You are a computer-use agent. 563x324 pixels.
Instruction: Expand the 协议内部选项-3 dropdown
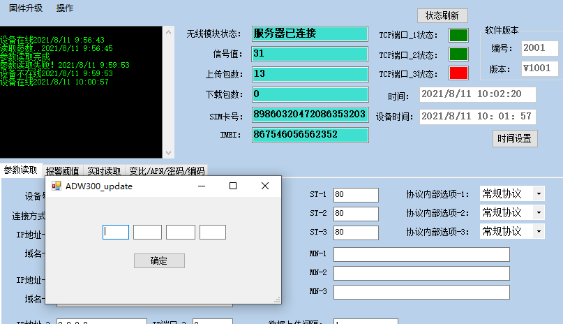pos(539,231)
